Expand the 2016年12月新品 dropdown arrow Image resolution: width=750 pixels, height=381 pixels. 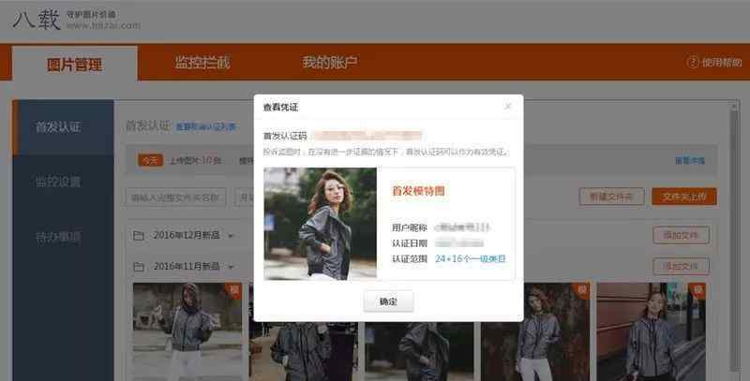[x=231, y=236]
